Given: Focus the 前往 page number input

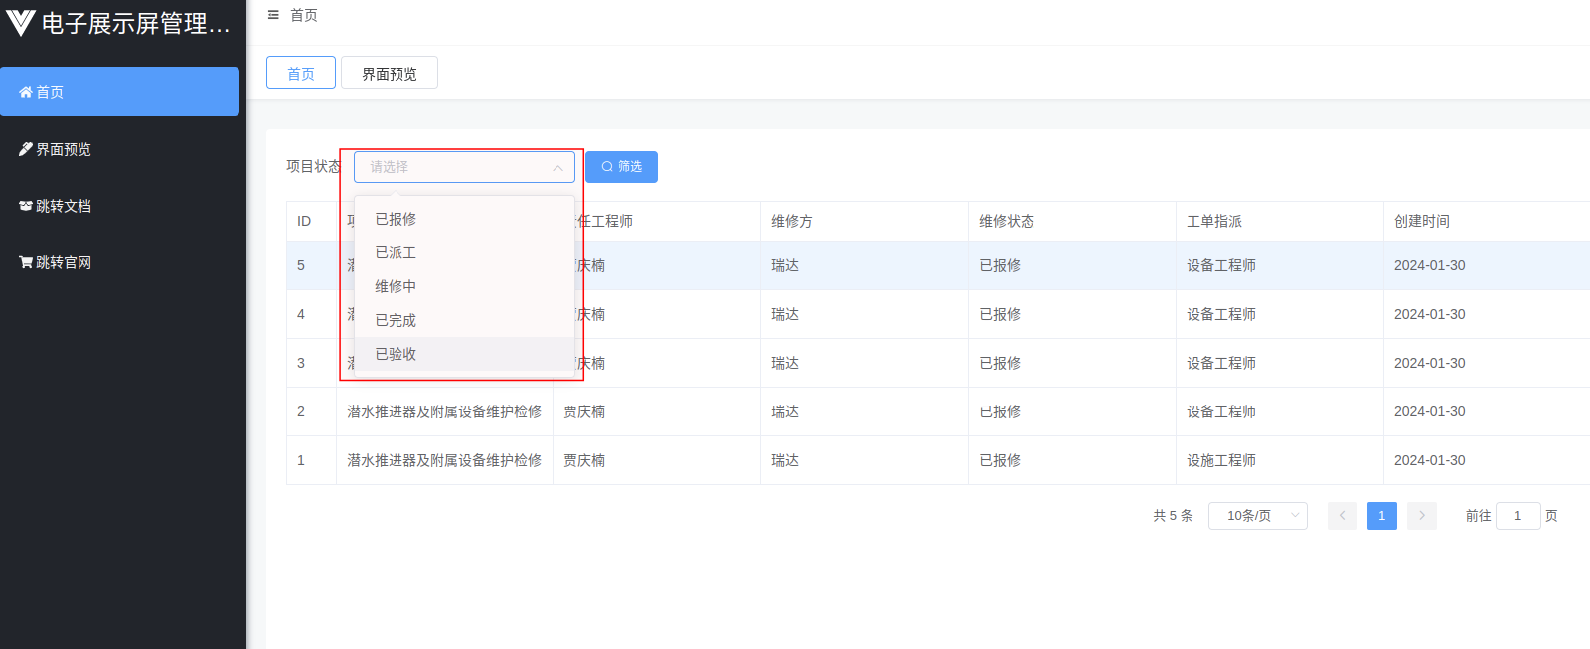Looking at the screenshot, I should click(1517, 515).
